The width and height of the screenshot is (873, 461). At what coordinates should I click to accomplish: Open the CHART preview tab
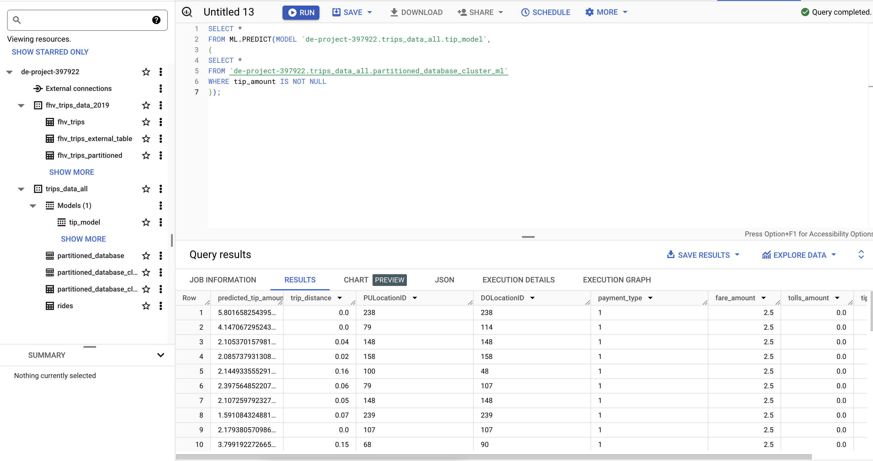coord(375,280)
